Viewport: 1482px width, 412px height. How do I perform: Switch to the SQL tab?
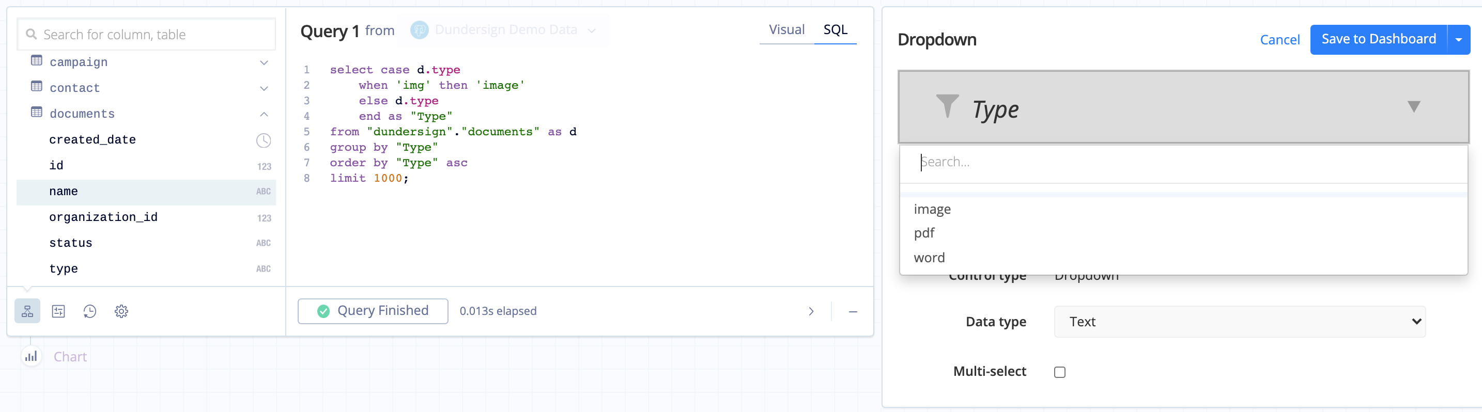[836, 30]
